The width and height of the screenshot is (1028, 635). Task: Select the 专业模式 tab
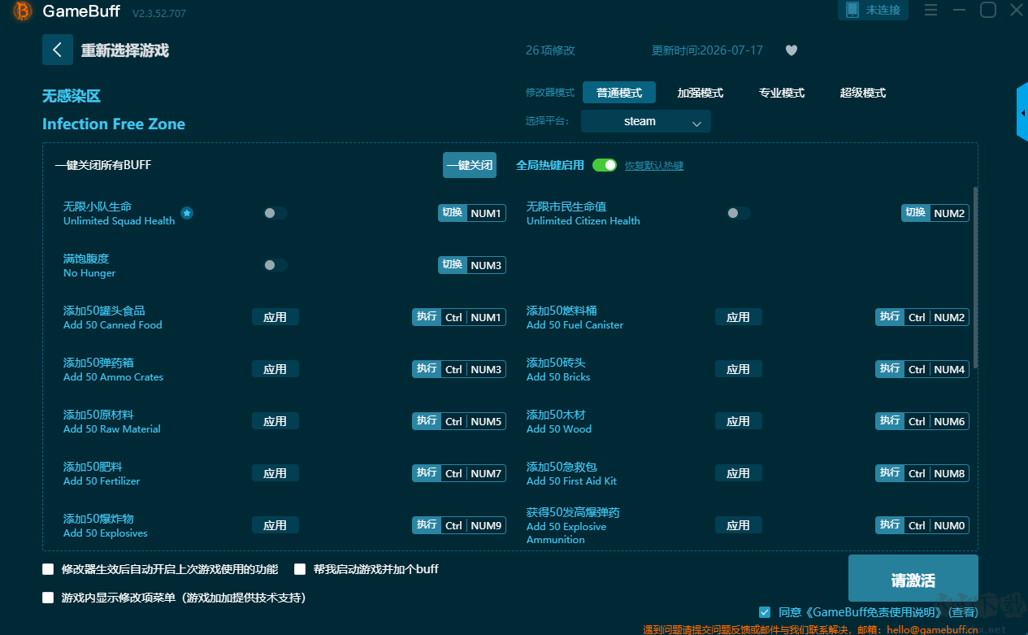[782, 93]
